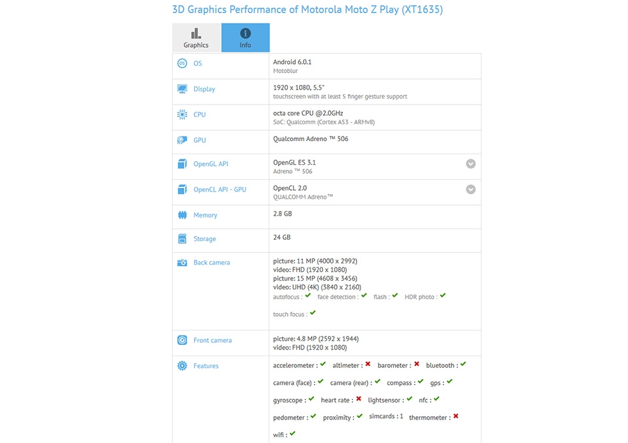Click the GPU row icon
Viewport: 628px width, 443px height.
[182, 140]
